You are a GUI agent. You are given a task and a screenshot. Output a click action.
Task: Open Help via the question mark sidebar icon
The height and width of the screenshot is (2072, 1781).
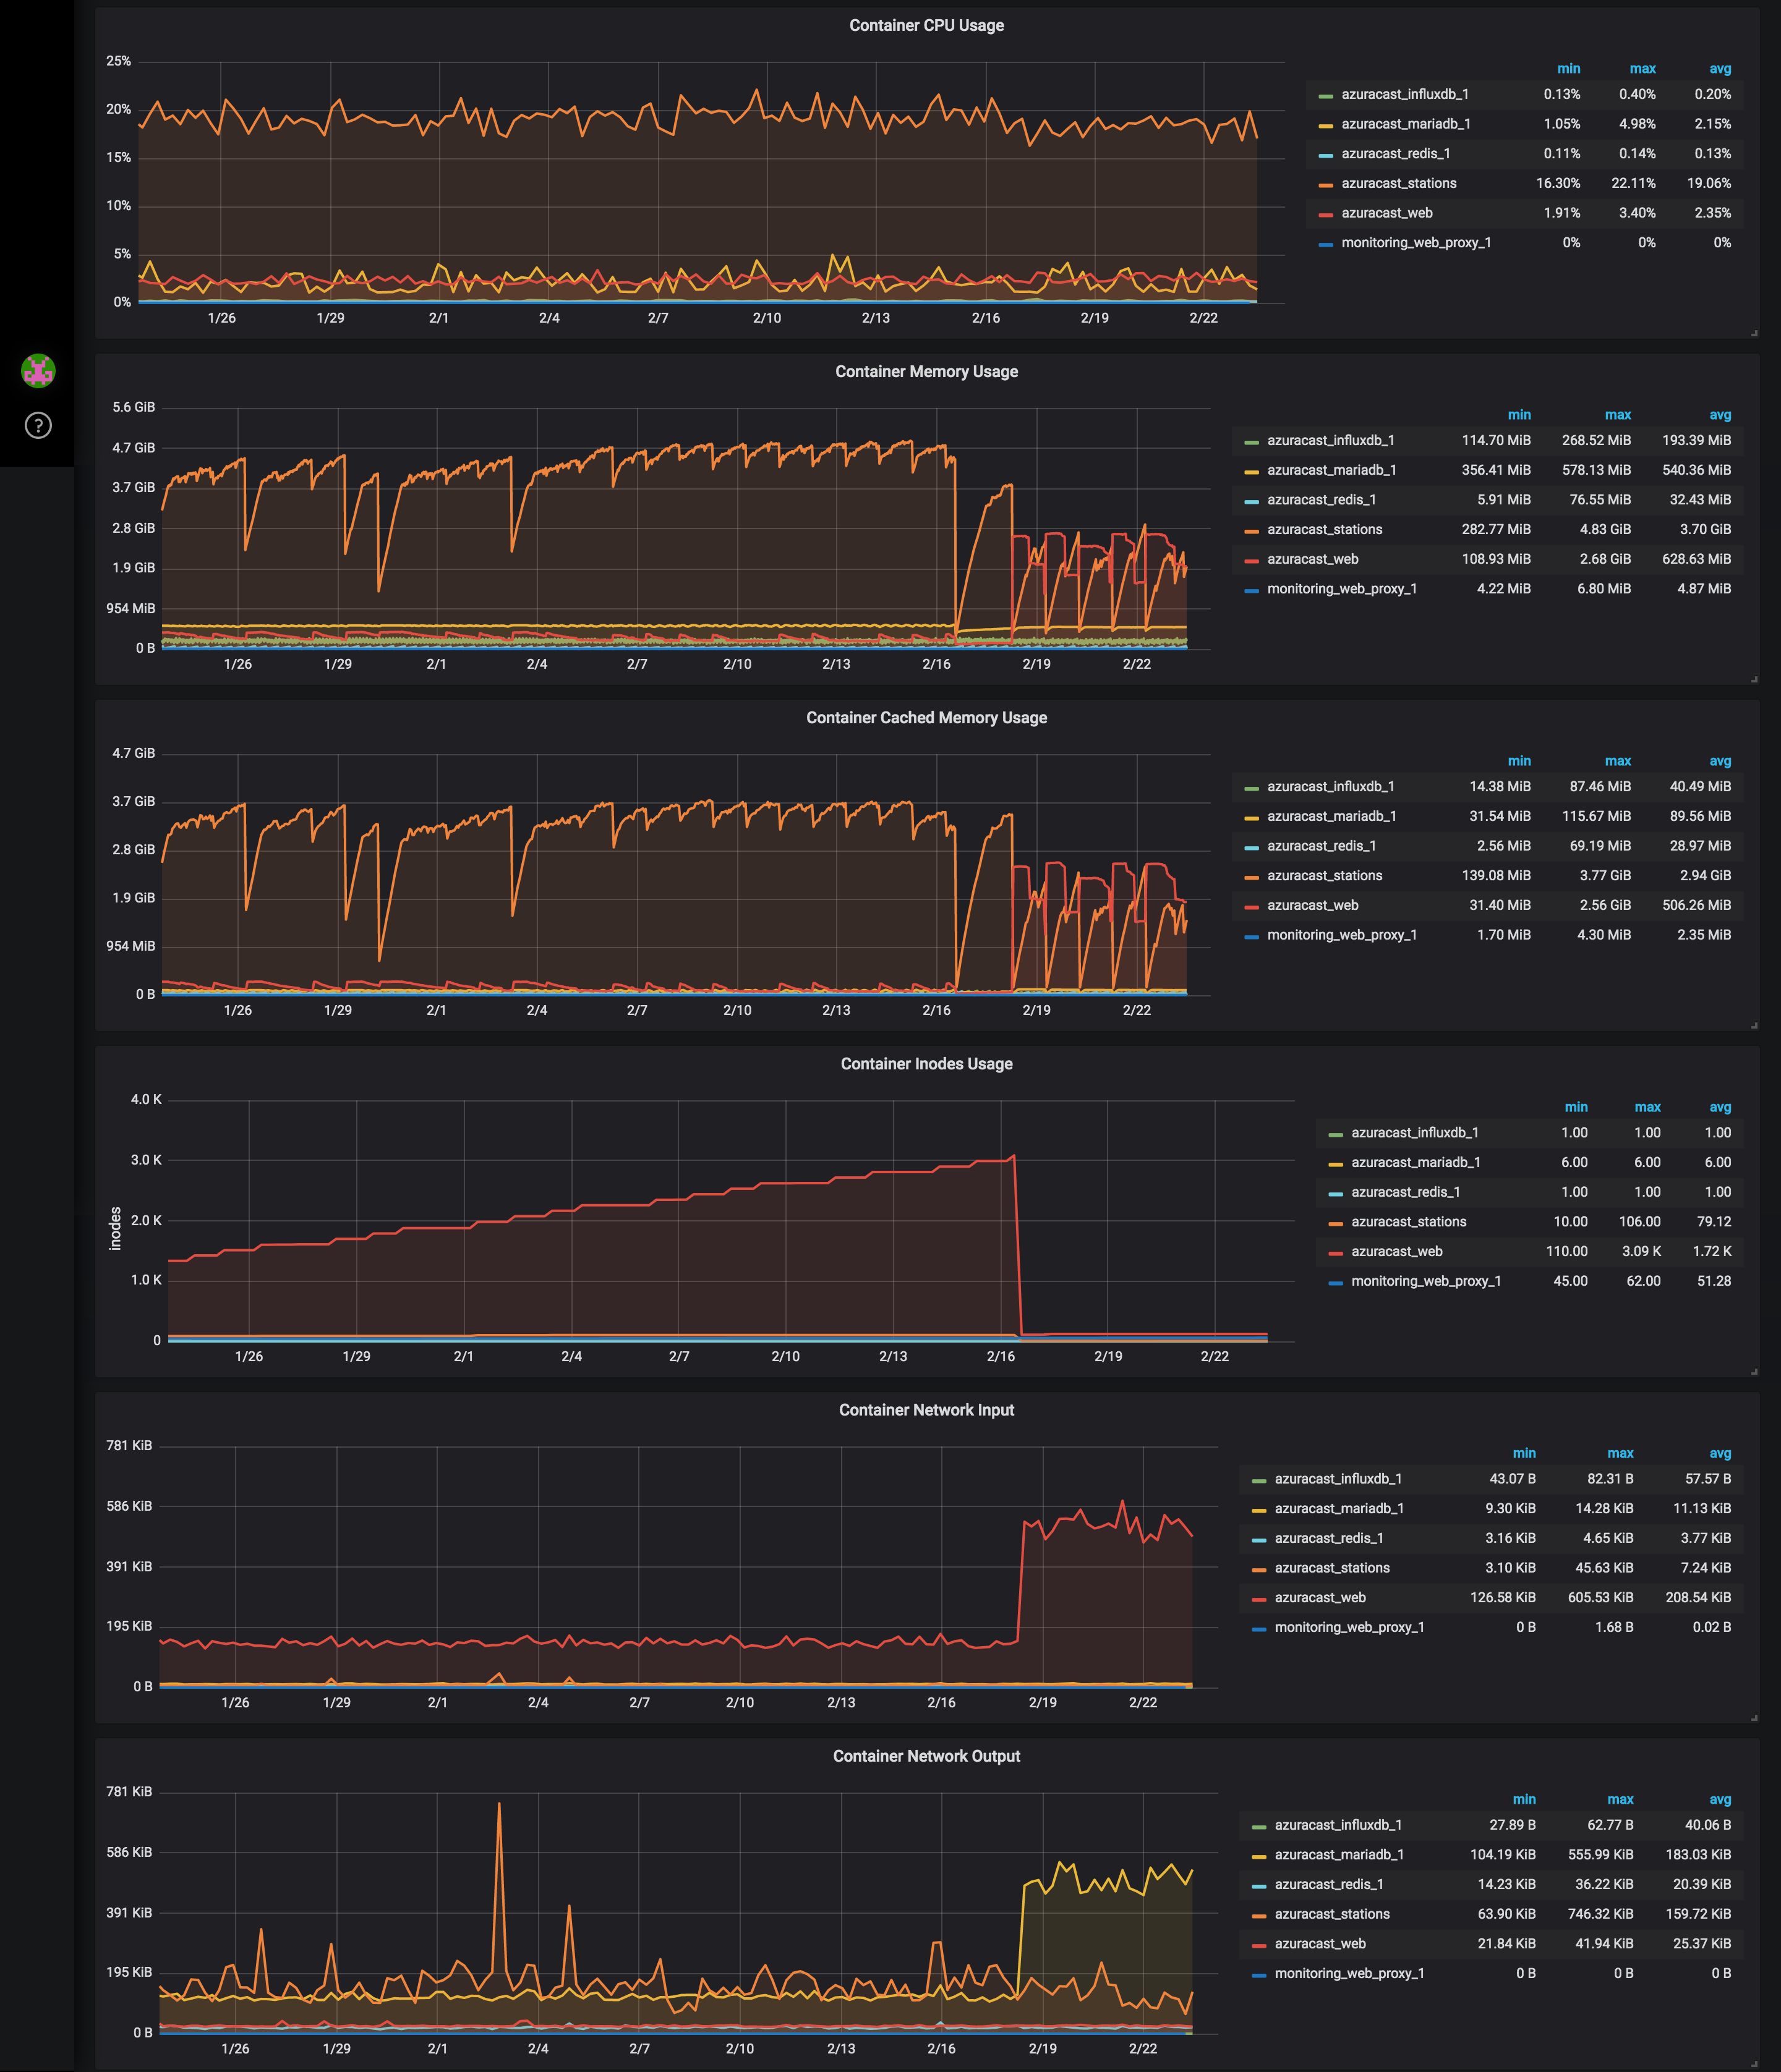coord(37,425)
